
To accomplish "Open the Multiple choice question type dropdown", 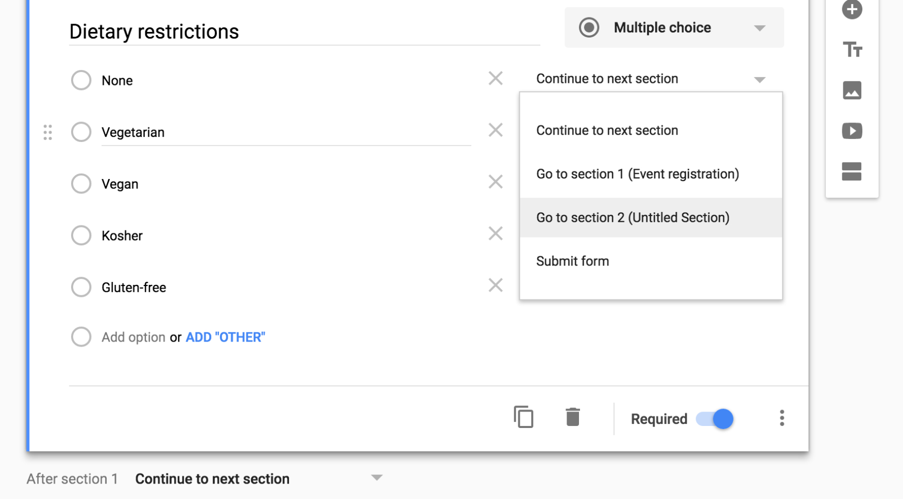I will tap(674, 27).
